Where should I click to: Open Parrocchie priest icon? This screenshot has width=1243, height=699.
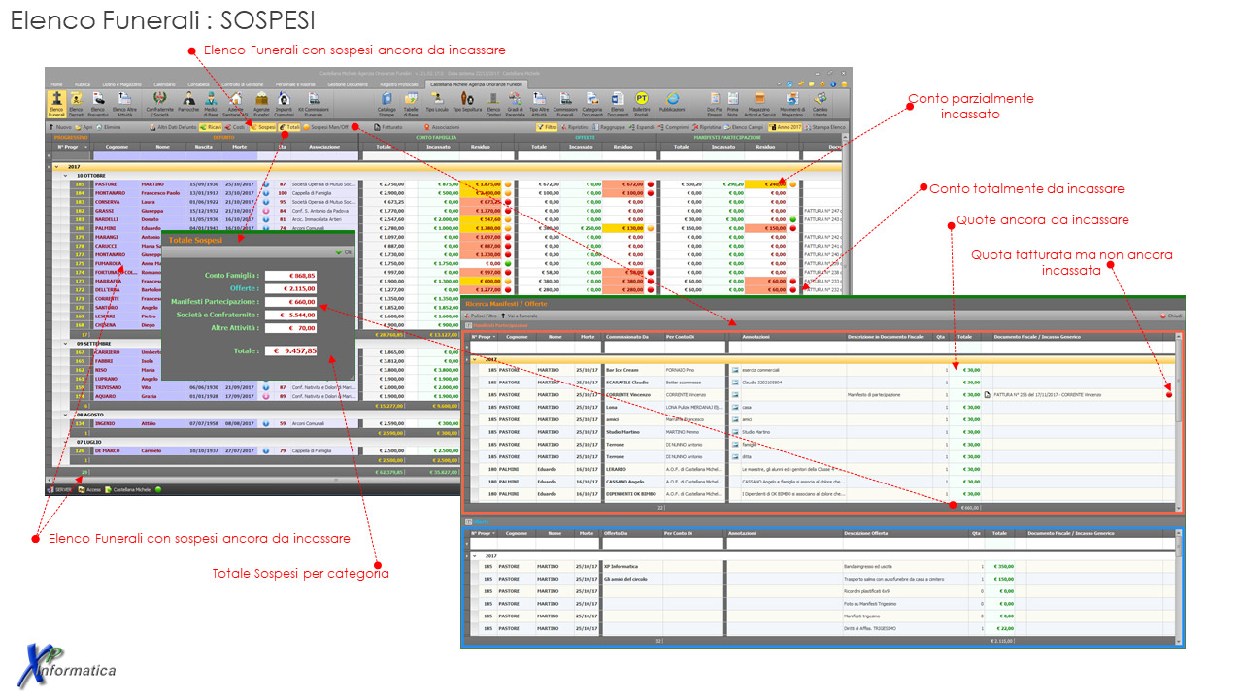188,103
